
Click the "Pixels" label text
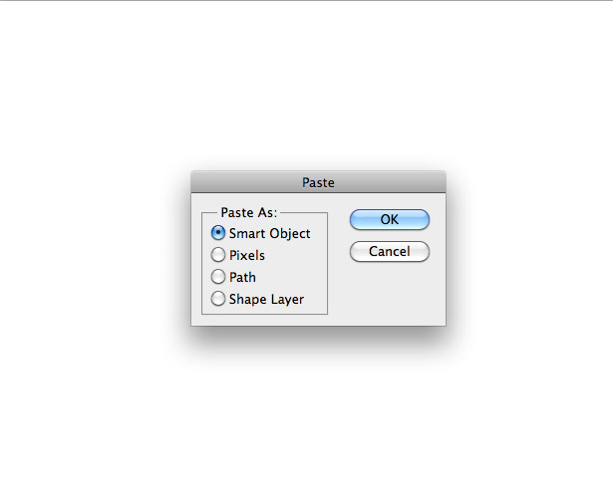tap(246, 255)
